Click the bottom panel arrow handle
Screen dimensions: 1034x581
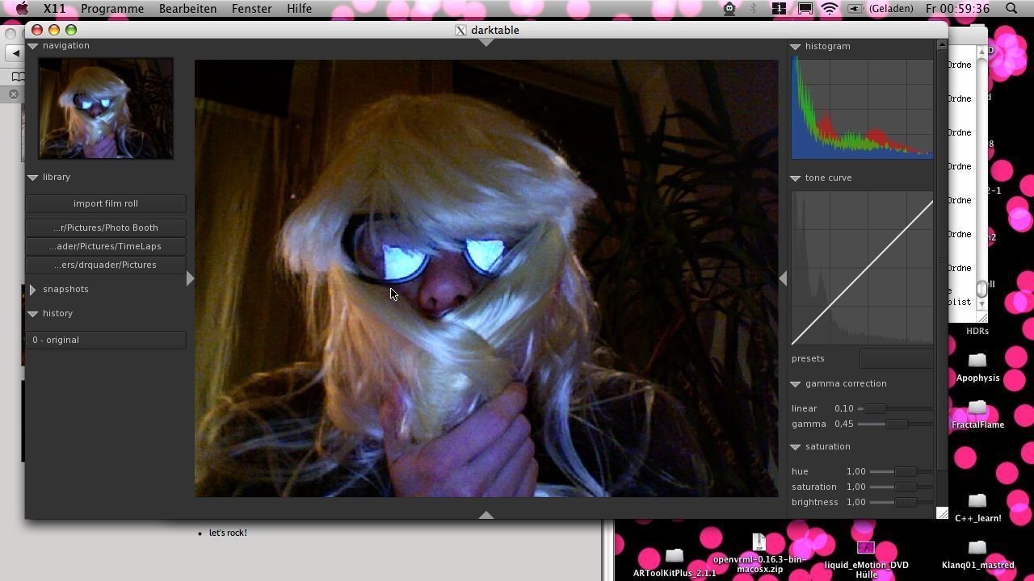(486, 514)
